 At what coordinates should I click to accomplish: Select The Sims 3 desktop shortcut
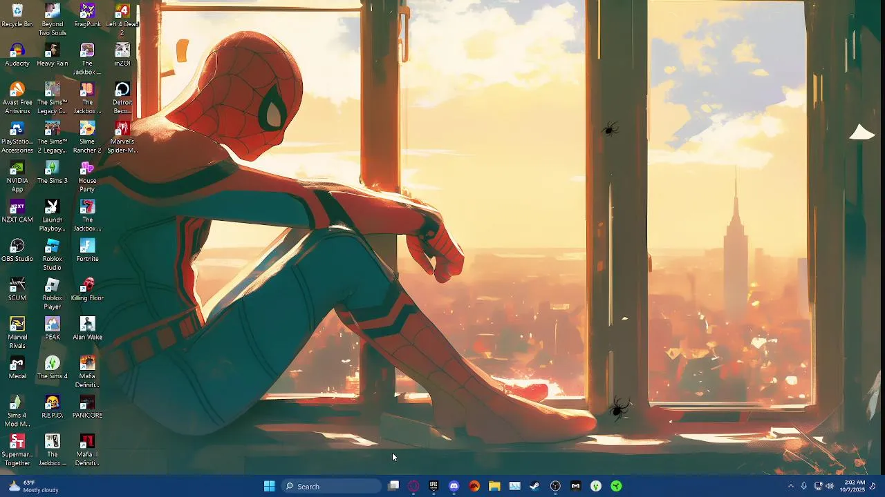click(x=53, y=172)
